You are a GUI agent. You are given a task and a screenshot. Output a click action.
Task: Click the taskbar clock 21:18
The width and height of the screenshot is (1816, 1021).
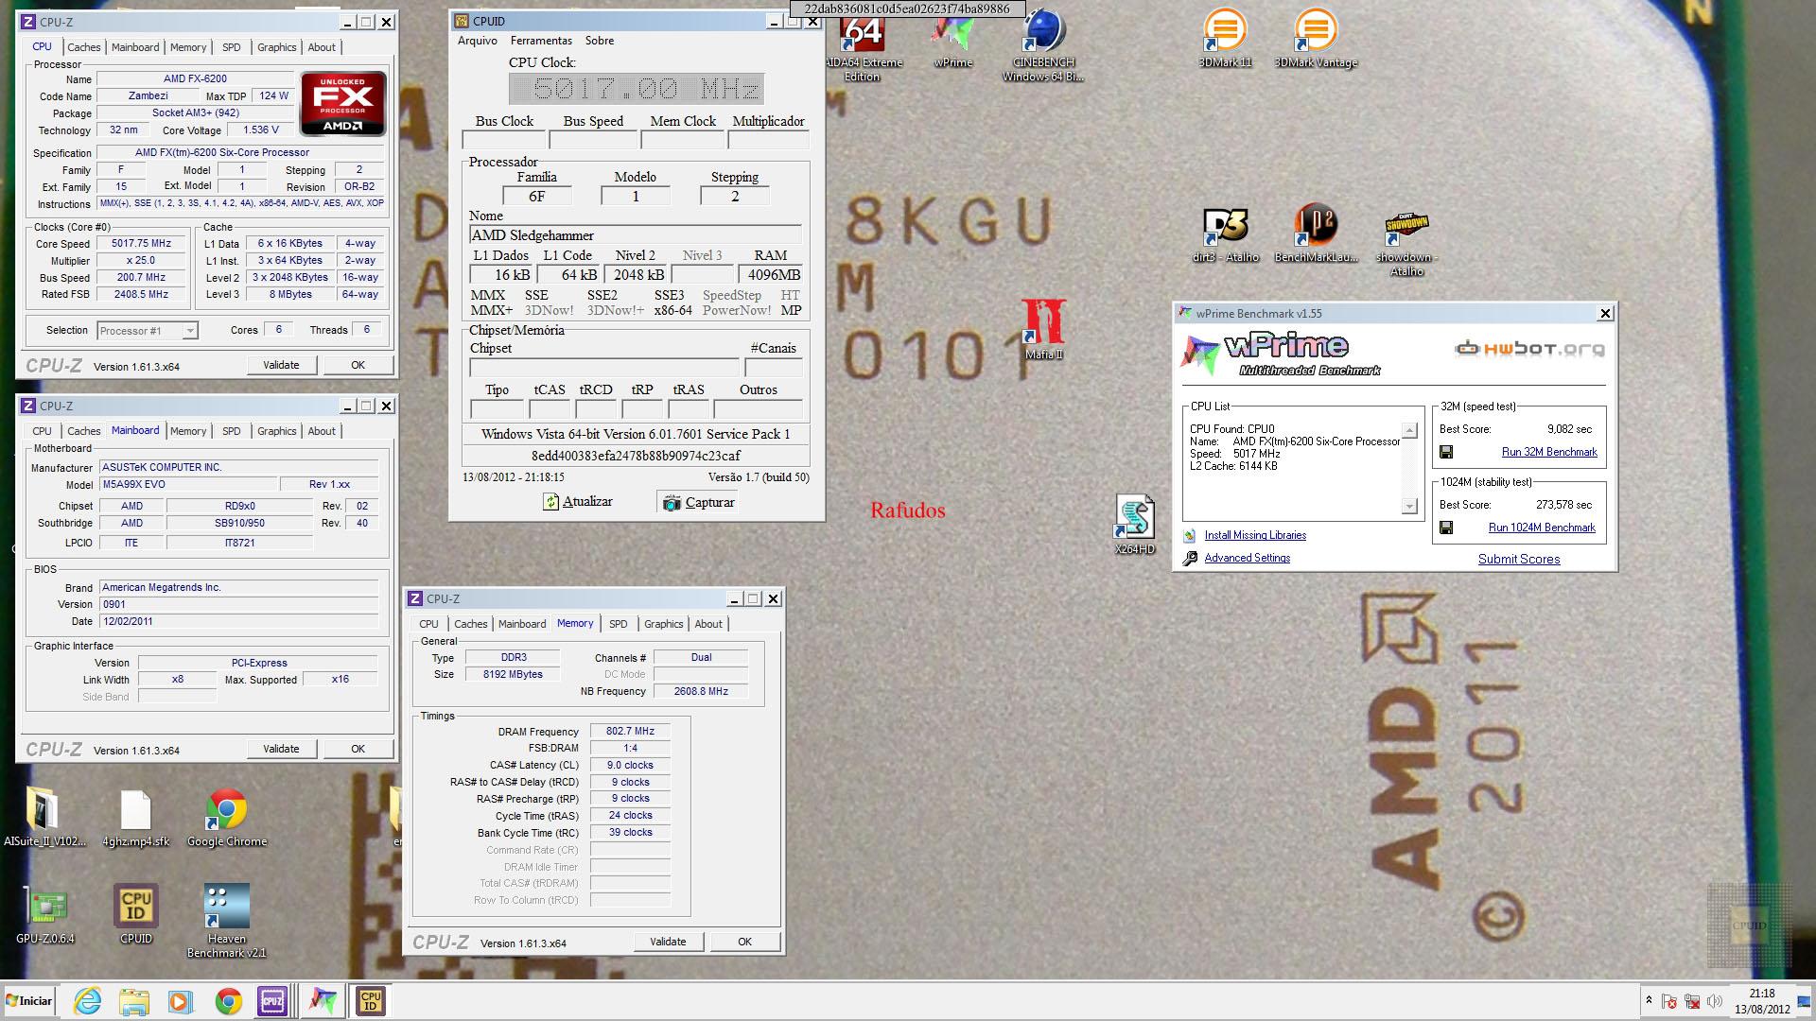pos(1761,1001)
